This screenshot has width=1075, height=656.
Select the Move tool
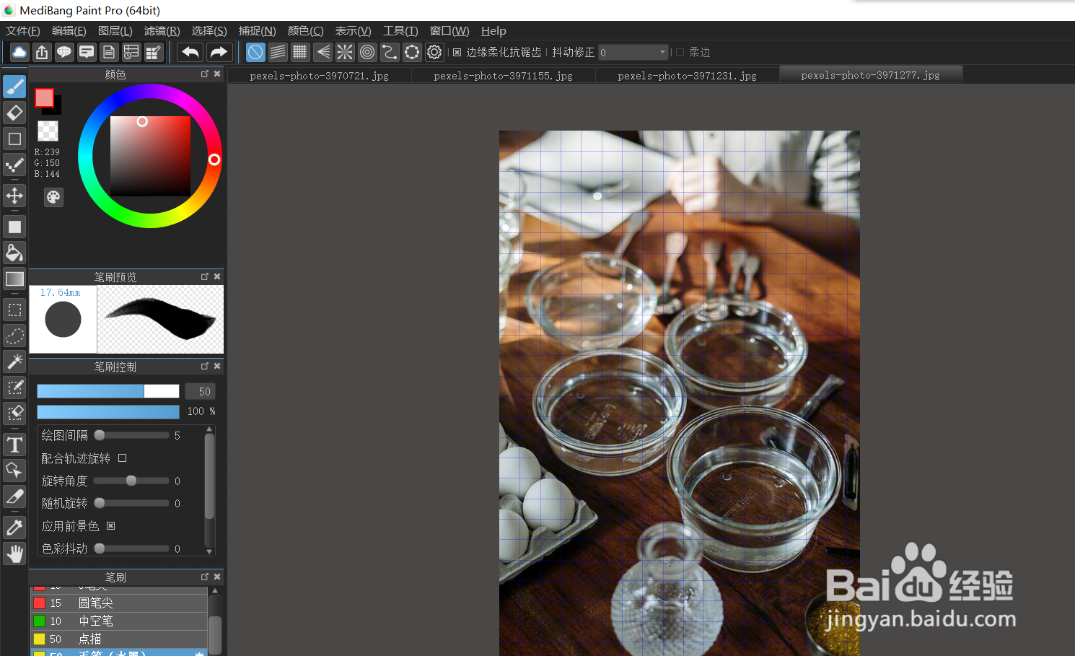14,196
